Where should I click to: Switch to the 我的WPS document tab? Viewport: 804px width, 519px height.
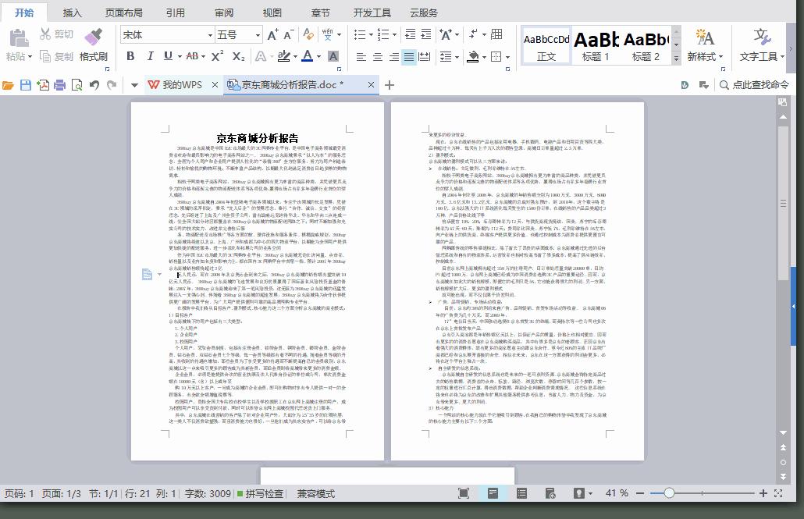tap(176, 84)
